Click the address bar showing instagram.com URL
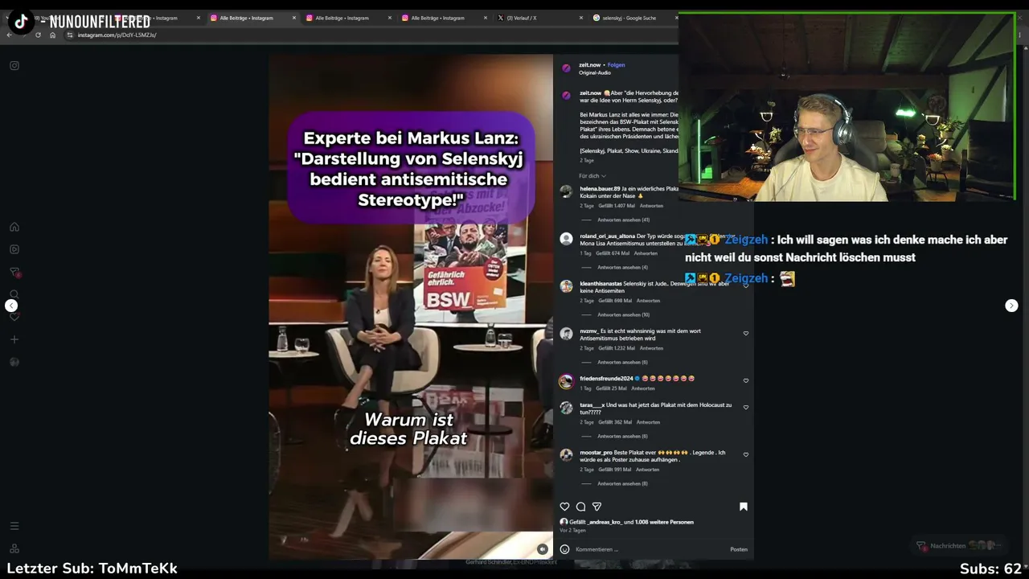 117,35
